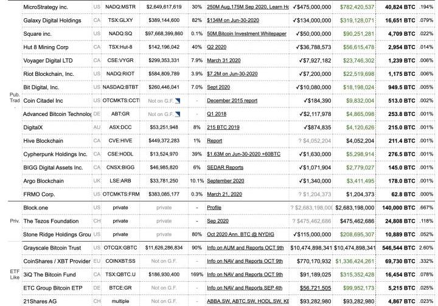Open Cypherpunk '$1.63M on Jun-30-2020 +60BTC' link
This screenshot has height=306, width=438.
[243, 154]
